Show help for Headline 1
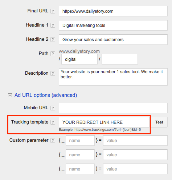172x180 pixels. [53, 26]
